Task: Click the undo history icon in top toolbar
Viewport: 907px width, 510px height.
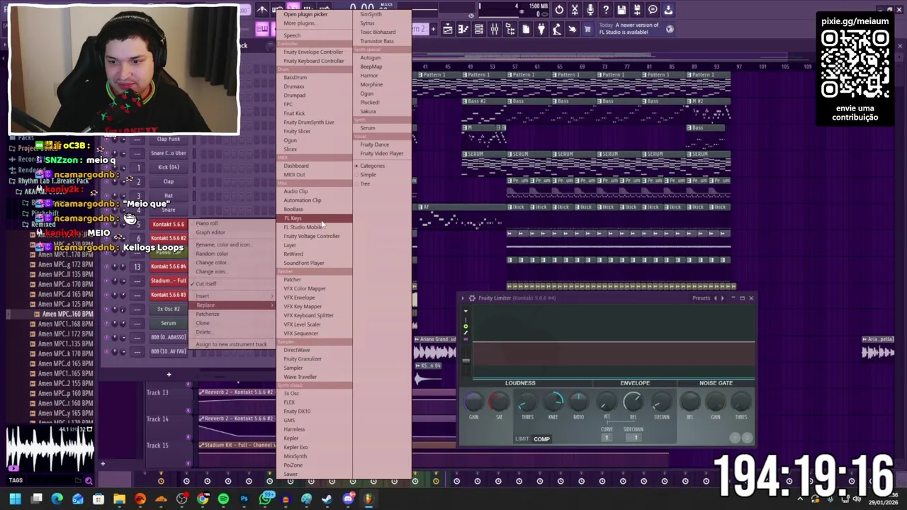Action: tap(559, 10)
